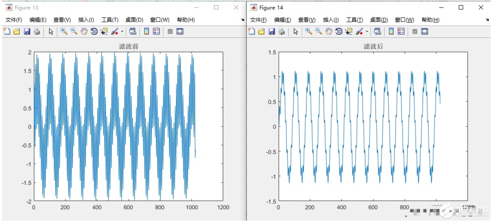Minimize the Figure 13 window
This screenshot has height=221, width=491.
coord(196,7)
